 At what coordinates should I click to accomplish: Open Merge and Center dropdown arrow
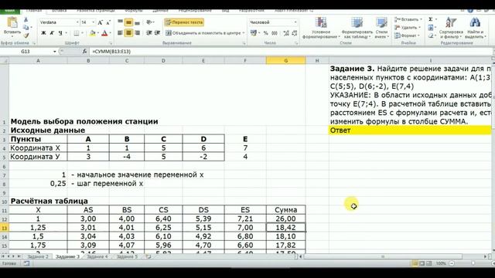coord(244,32)
